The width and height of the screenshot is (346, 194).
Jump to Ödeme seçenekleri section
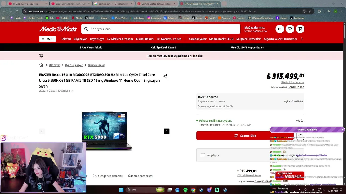(x=140, y=176)
